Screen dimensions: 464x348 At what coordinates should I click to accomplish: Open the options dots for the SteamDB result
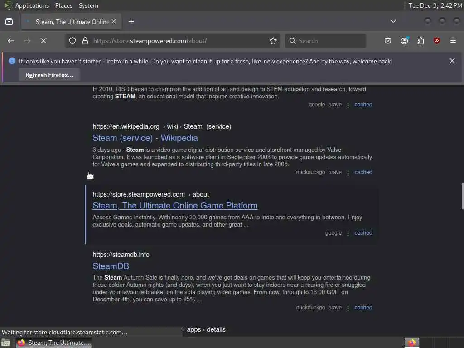(x=348, y=308)
